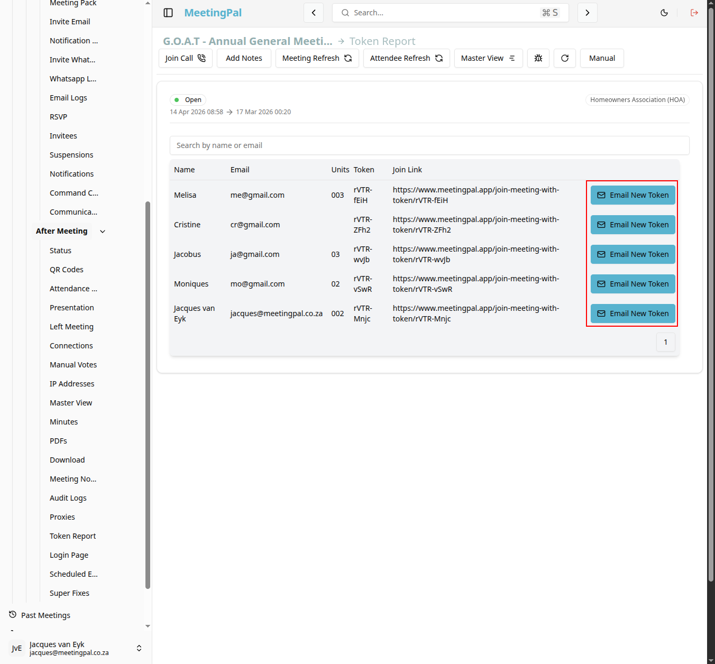The image size is (715, 664).
Task: Switch to dark mode moon icon
Action: 664,13
